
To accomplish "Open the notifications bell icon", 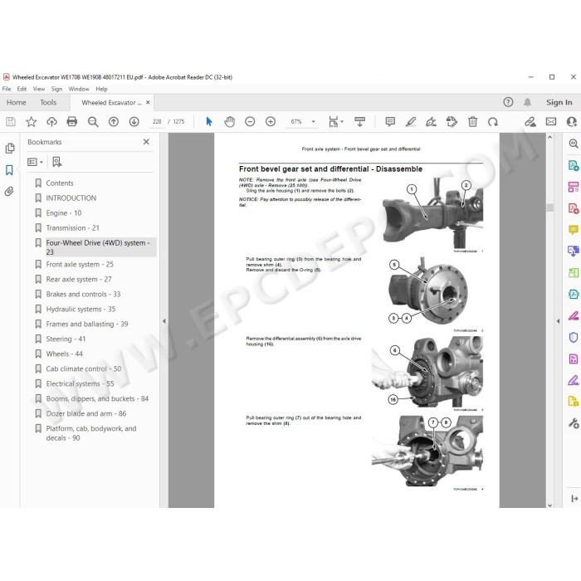I will tap(527, 102).
